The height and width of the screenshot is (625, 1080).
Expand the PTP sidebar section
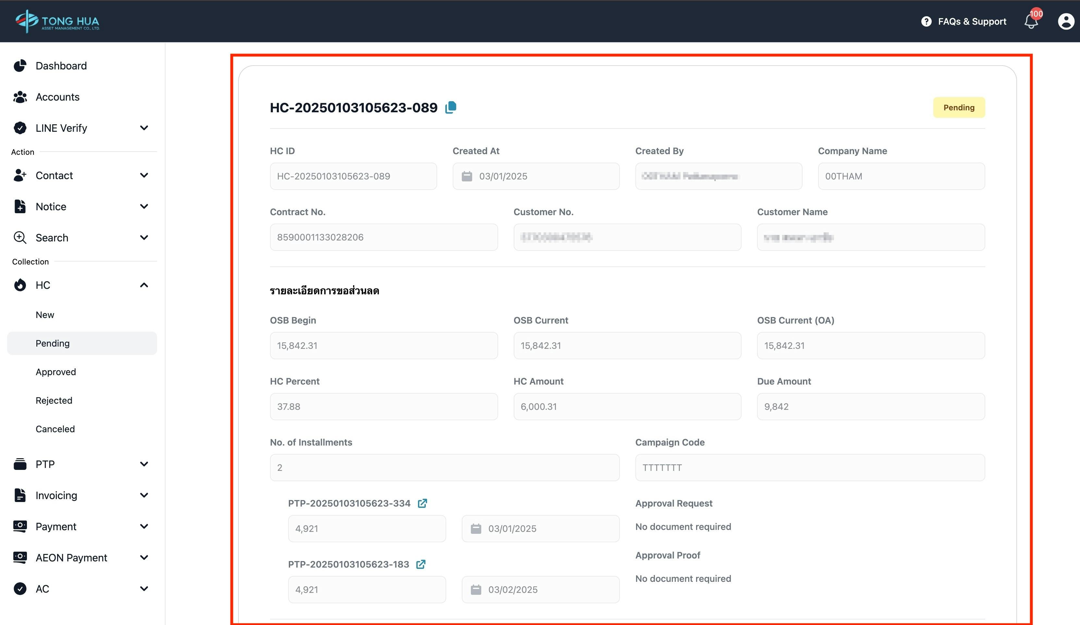click(144, 464)
